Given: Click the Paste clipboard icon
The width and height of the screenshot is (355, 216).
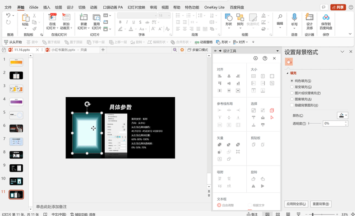Looking at the screenshot, I should click(x=25, y=18).
